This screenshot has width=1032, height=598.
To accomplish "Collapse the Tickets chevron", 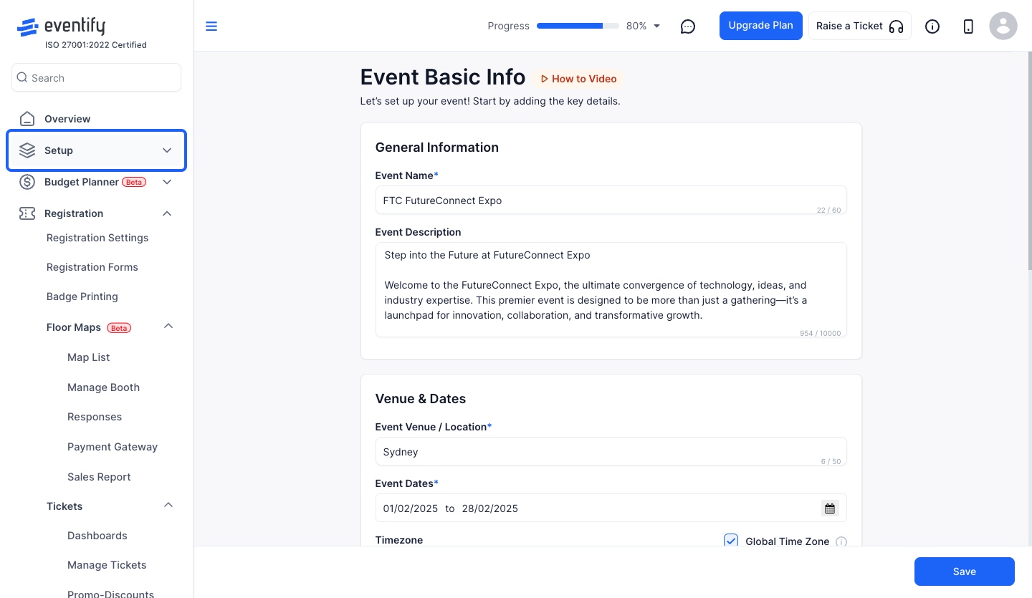I will point(168,506).
